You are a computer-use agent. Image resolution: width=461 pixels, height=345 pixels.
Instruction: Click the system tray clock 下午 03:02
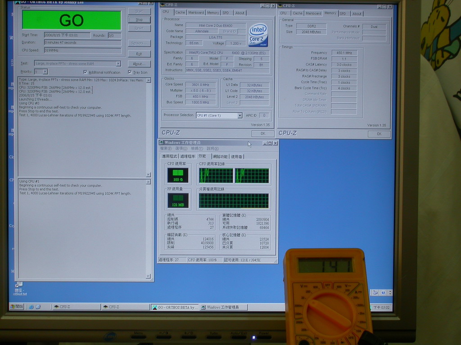(382, 307)
